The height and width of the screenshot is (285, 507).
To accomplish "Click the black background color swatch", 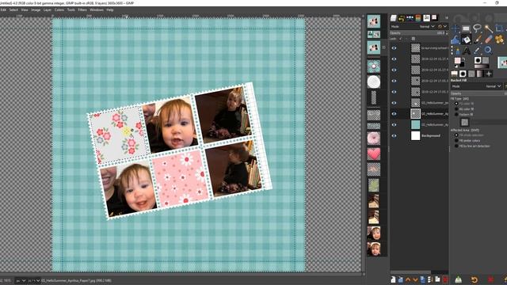I will (462, 65).
